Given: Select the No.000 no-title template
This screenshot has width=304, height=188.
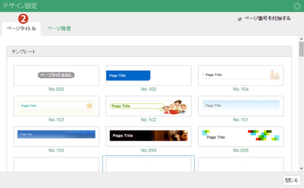Looking at the screenshot, I should [56, 75].
